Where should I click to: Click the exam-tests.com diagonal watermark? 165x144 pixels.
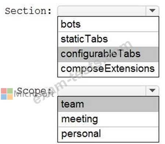(x=83, y=72)
